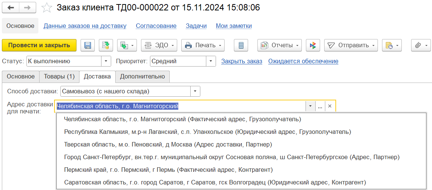432x190 pixels.
Task: Add order to favorites with star icon
Action: 47,8
